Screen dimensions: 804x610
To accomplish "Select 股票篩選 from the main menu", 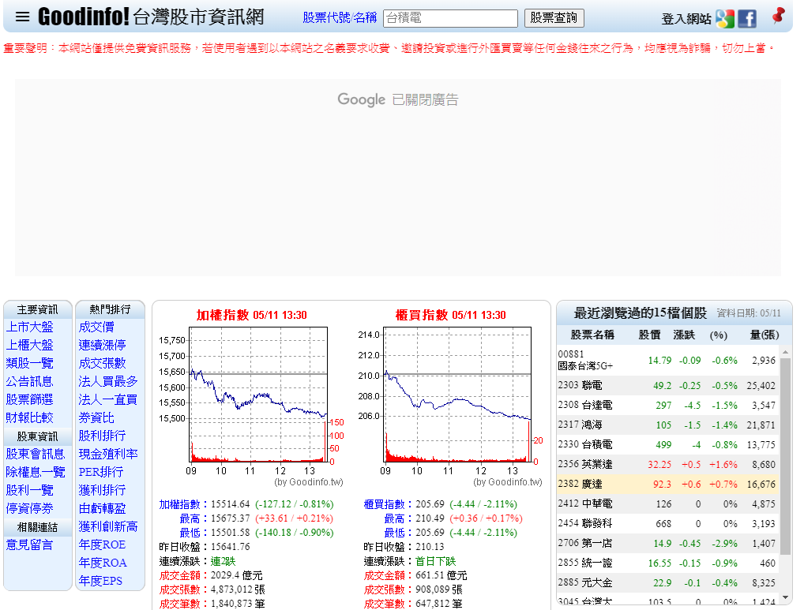I will (30, 399).
